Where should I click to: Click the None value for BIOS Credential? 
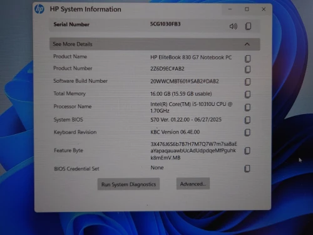pos(157,167)
